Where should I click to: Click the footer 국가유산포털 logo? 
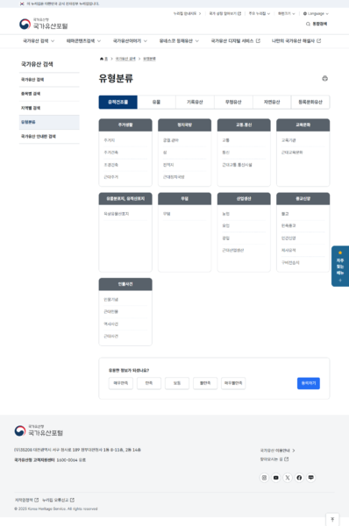[x=39, y=430]
